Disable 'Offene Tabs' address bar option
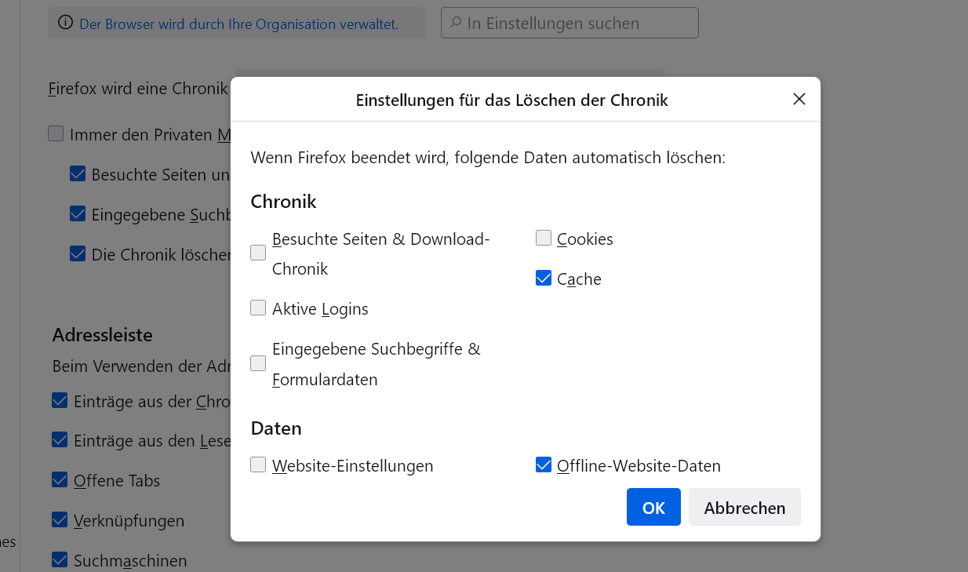Image resolution: width=968 pixels, height=572 pixels. (60, 479)
